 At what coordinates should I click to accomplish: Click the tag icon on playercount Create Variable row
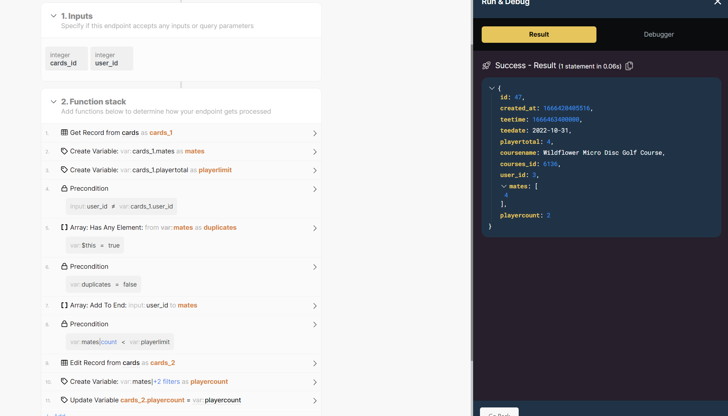coord(64,381)
